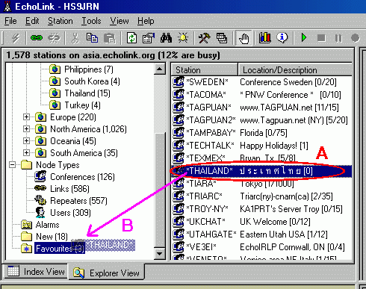Open Alarms via the bell icon

pyautogui.click(x=183, y=38)
